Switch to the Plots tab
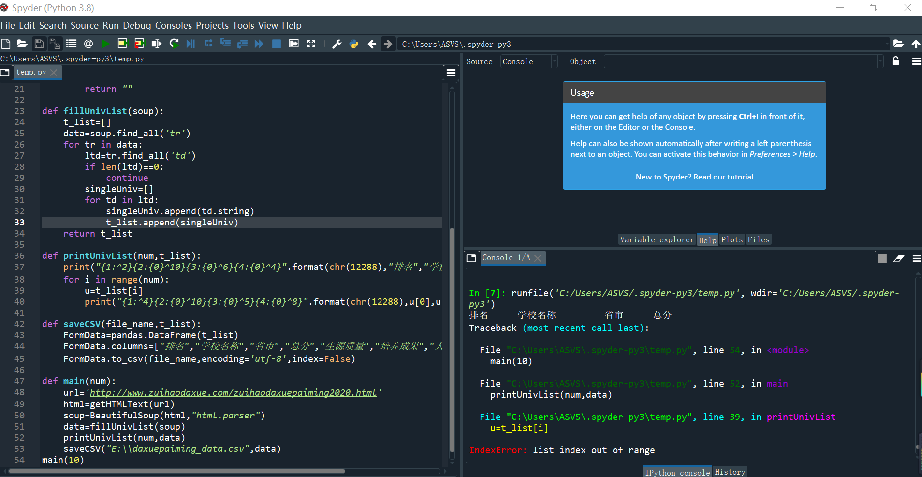Image resolution: width=922 pixels, height=477 pixels. 732,240
